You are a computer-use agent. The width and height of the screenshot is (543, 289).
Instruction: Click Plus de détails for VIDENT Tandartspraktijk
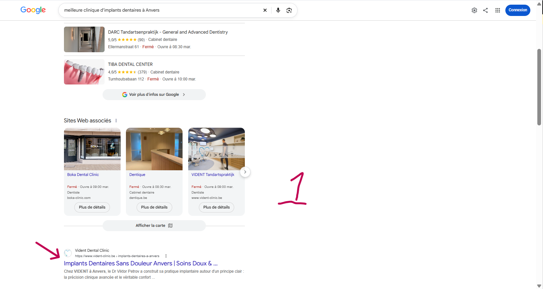[x=217, y=207]
